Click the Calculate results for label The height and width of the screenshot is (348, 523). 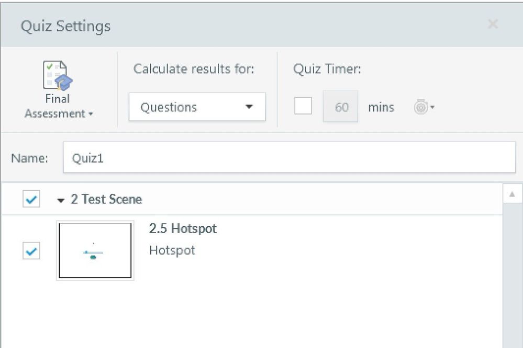(194, 69)
